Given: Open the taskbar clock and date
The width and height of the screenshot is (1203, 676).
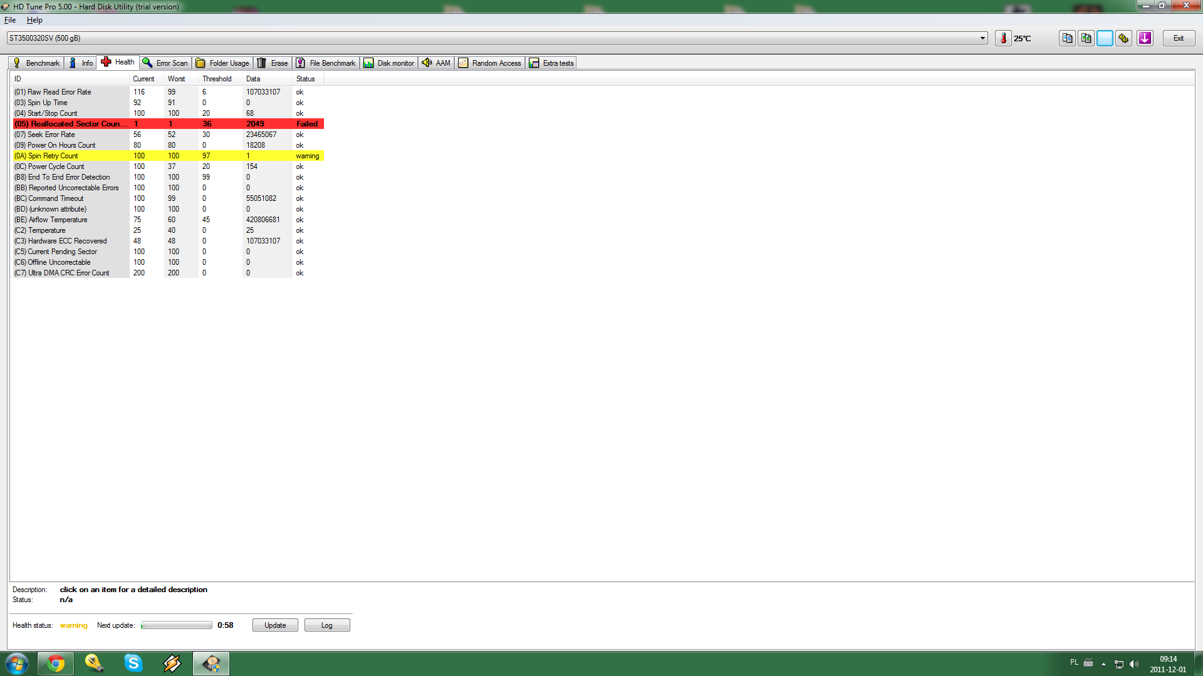Looking at the screenshot, I should pyautogui.click(x=1168, y=664).
